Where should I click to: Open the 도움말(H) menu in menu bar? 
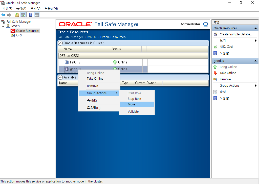click(x=51, y=8)
